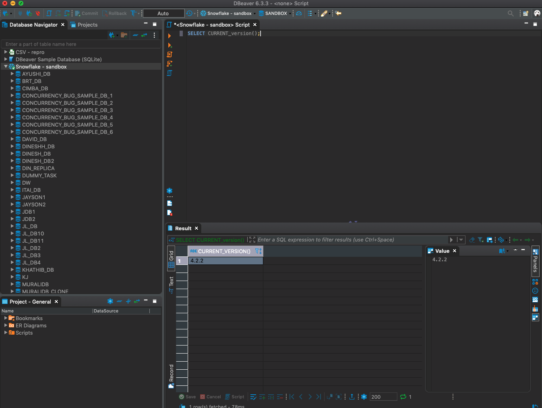Open the transaction mode Auto box
The height and width of the screenshot is (408, 542).
point(163,13)
